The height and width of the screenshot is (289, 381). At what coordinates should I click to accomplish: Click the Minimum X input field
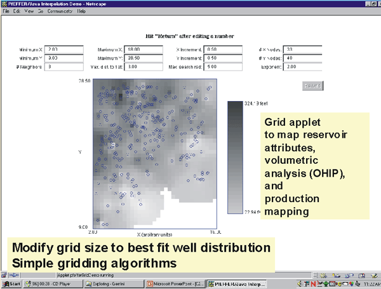pyautogui.click(x=64, y=50)
